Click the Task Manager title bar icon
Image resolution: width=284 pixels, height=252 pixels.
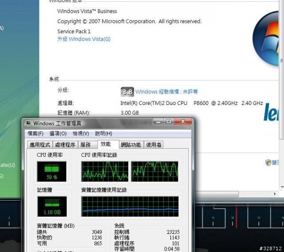(28, 123)
